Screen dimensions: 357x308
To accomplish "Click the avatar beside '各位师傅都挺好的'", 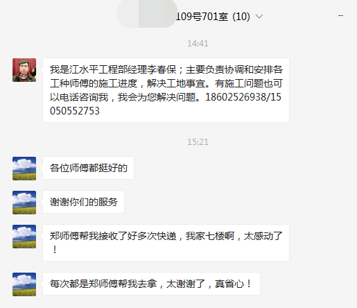I will (24, 169).
